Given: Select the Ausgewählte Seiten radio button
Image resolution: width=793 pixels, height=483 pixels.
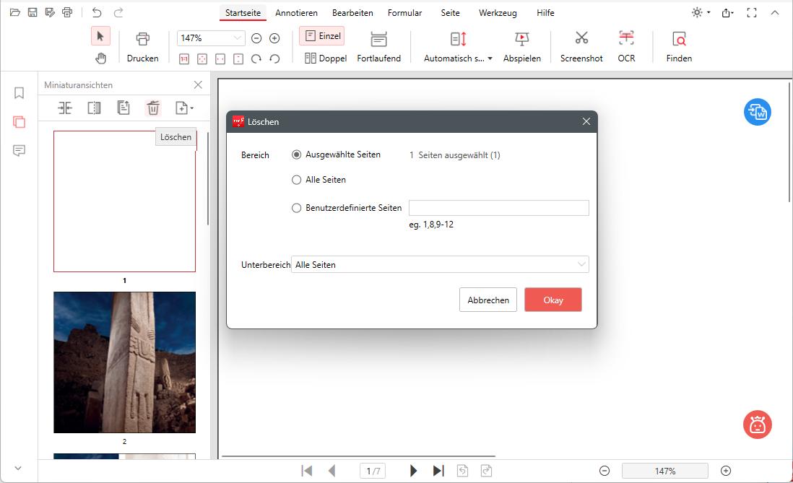Looking at the screenshot, I should point(297,155).
